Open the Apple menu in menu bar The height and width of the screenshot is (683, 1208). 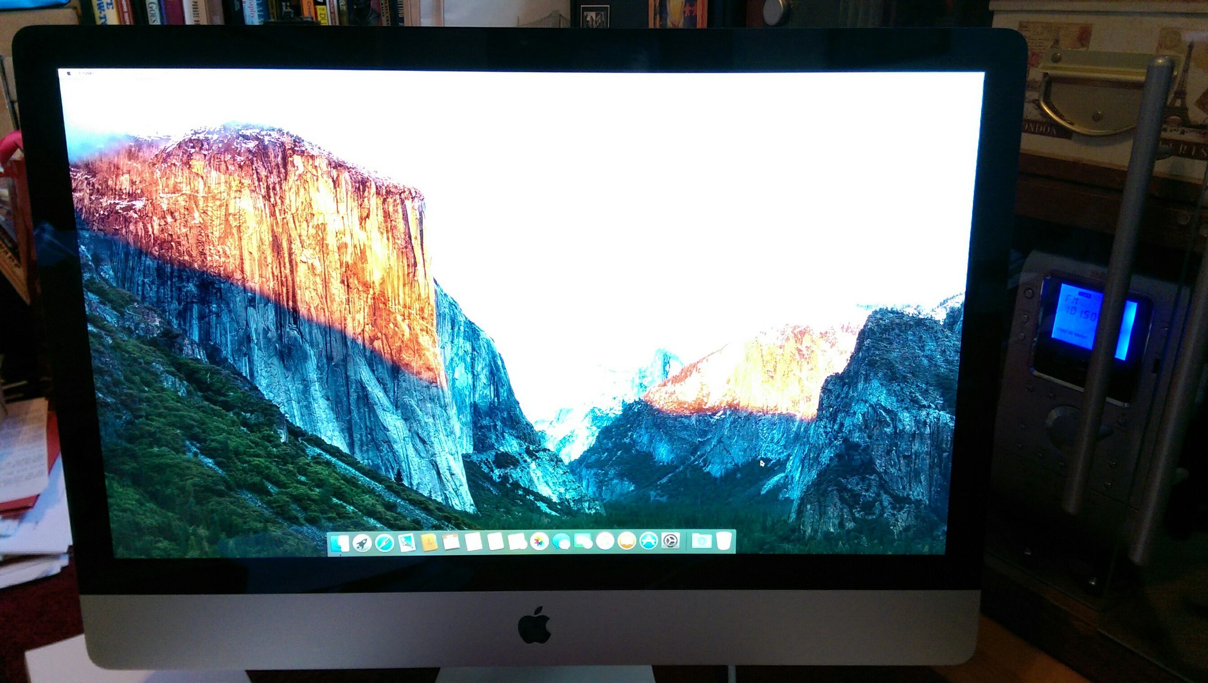coord(68,73)
